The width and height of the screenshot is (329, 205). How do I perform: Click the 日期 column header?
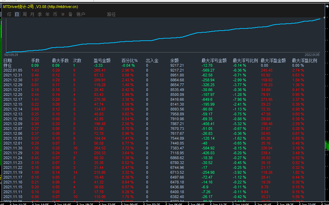(8, 60)
